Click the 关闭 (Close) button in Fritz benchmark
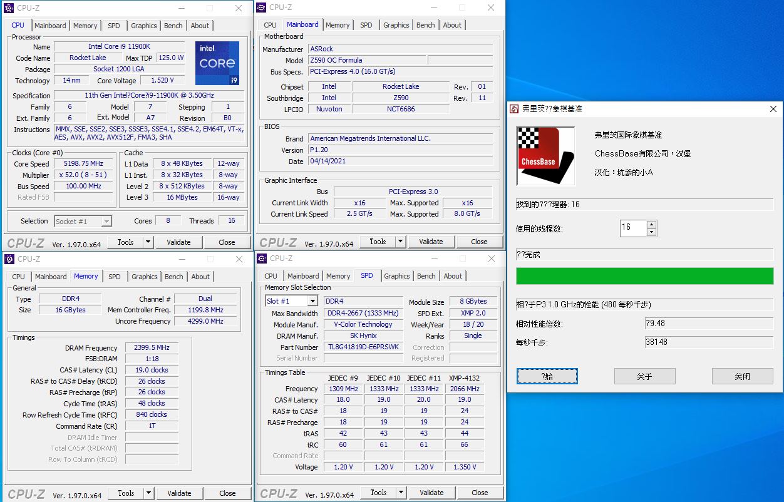This screenshot has height=502, width=784. point(742,376)
